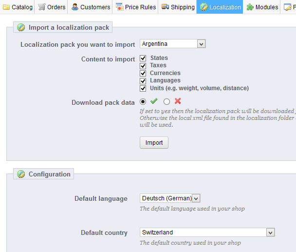Click the Orders shopping cart icon
296x252 pixels.
coord(41,7)
